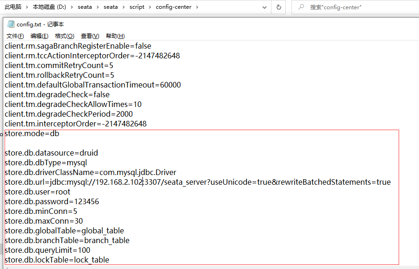The height and width of the screenshot is (269, 419).
Task: Click in the 搜索"config-center" search box
Action: tap(356, 7)
